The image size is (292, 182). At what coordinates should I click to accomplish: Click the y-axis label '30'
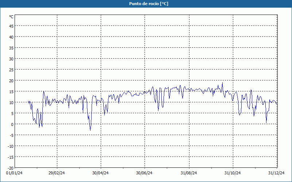11,59
